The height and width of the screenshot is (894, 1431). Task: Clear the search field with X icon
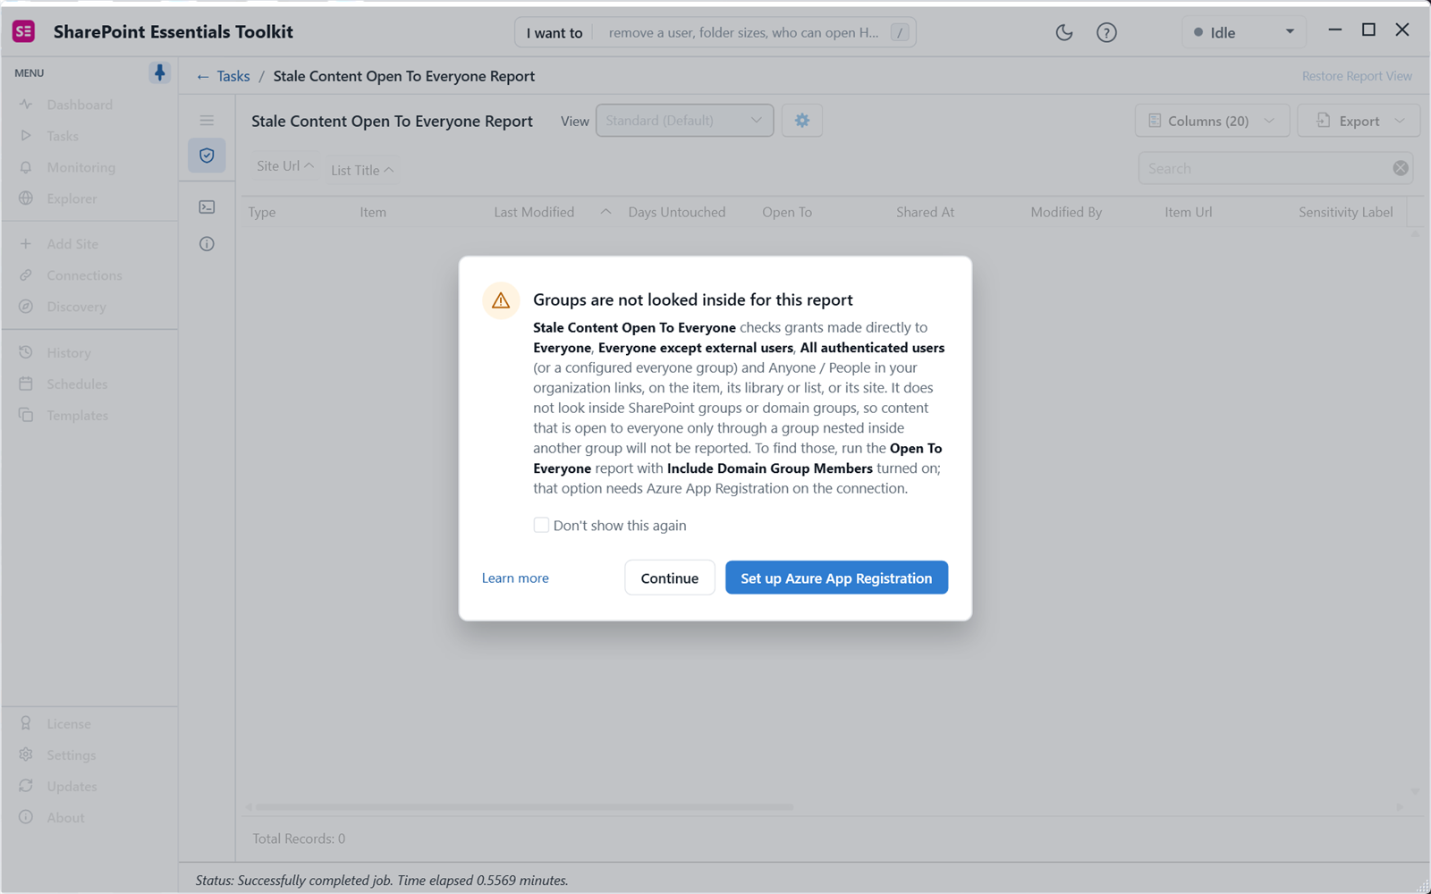[1401, 168]
